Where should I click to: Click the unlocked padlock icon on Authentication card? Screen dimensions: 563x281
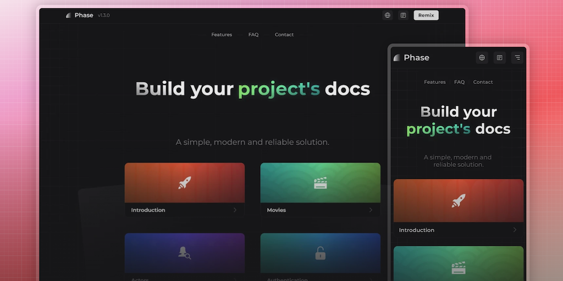coord(321,253)
